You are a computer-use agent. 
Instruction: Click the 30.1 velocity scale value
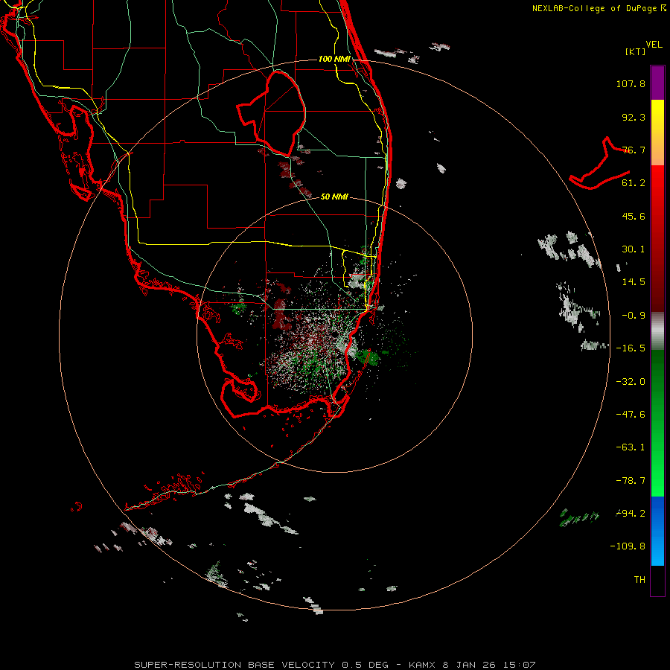634,249
